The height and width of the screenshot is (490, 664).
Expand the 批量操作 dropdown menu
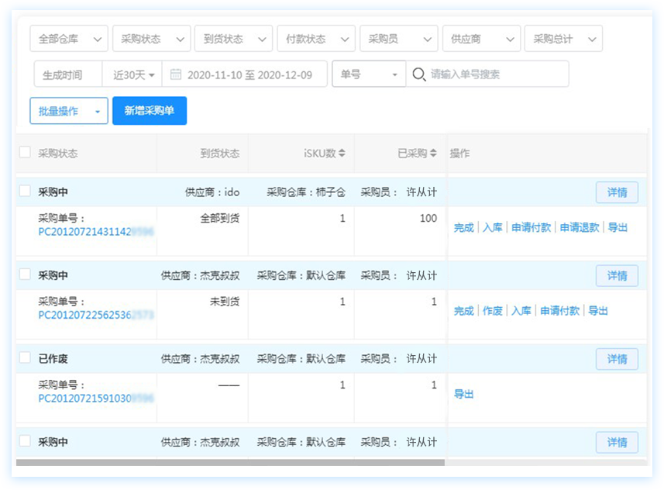69,111
